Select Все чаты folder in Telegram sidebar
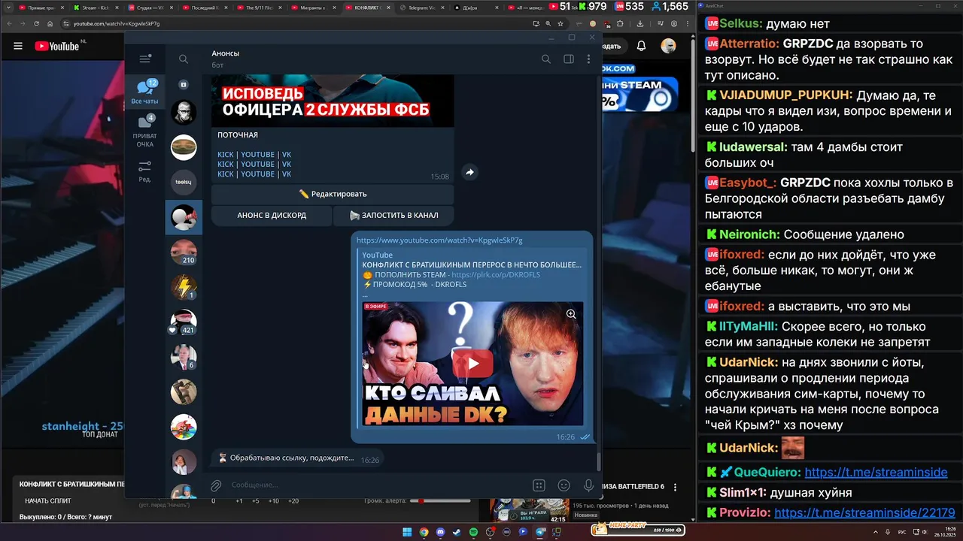The height and width of the screenshot is (541, 963). (x=144, y=92)
